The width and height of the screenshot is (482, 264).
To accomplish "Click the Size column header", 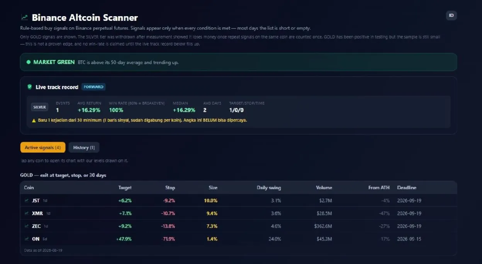I will [x=213, y=188].
